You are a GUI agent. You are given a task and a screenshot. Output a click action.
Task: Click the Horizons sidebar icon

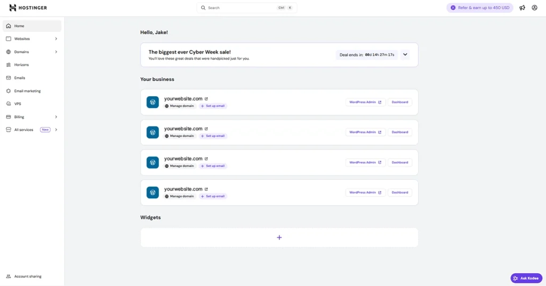[x=9, y=65]
